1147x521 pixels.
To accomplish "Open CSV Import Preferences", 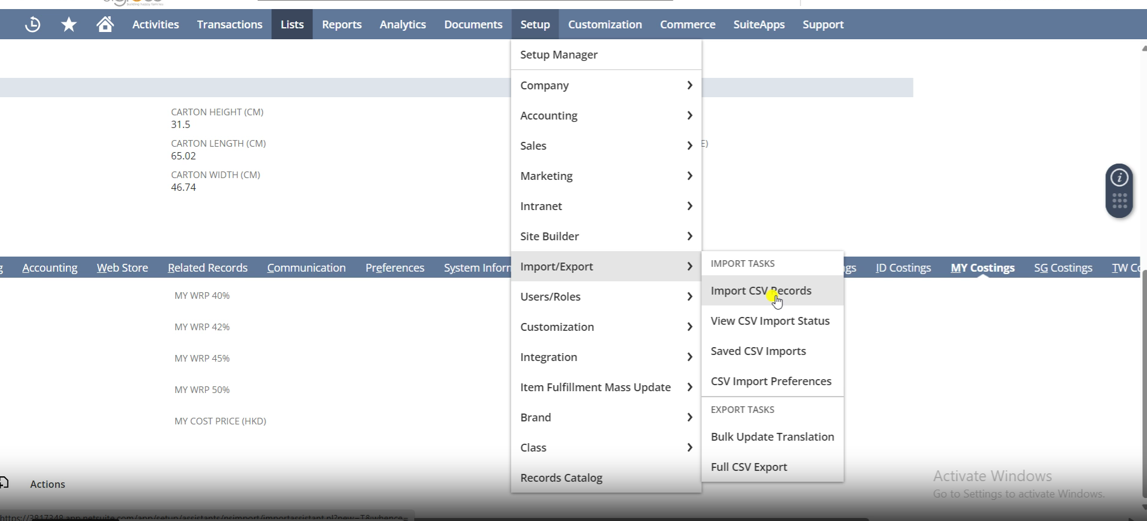I will (772, 381).
